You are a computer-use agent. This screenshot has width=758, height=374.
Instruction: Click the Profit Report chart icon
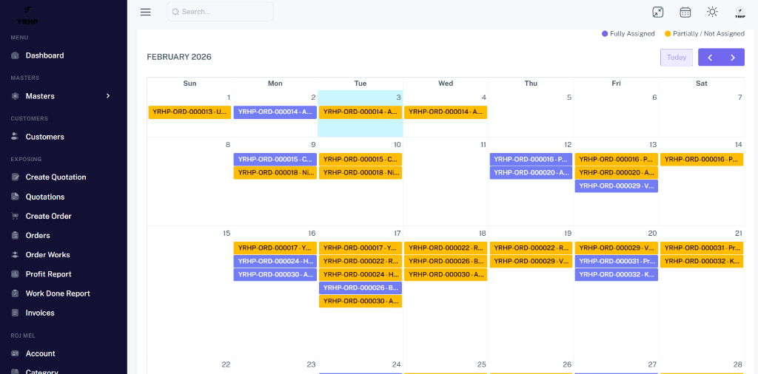point(15,273)
